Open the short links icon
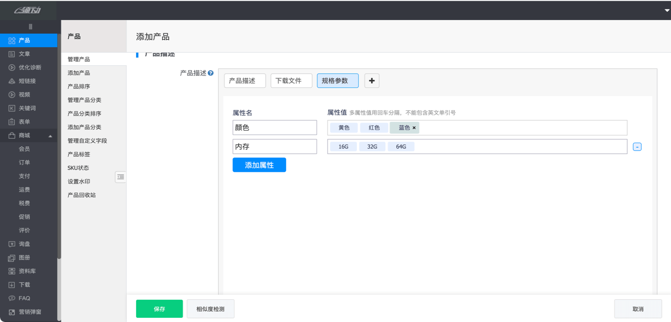Screen dimensions: 671x322 (12, 81)
